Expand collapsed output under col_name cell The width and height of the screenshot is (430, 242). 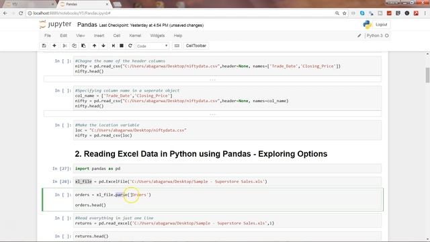(x=212, y=114)
